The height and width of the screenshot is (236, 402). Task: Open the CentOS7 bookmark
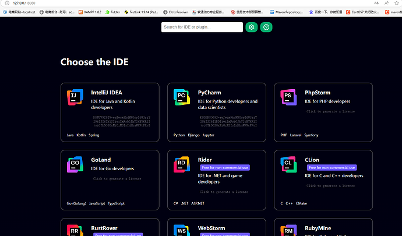362,12
